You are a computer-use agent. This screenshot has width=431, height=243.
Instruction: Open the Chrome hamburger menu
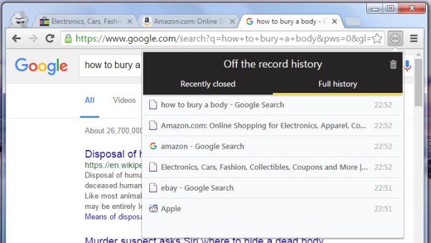414,39
